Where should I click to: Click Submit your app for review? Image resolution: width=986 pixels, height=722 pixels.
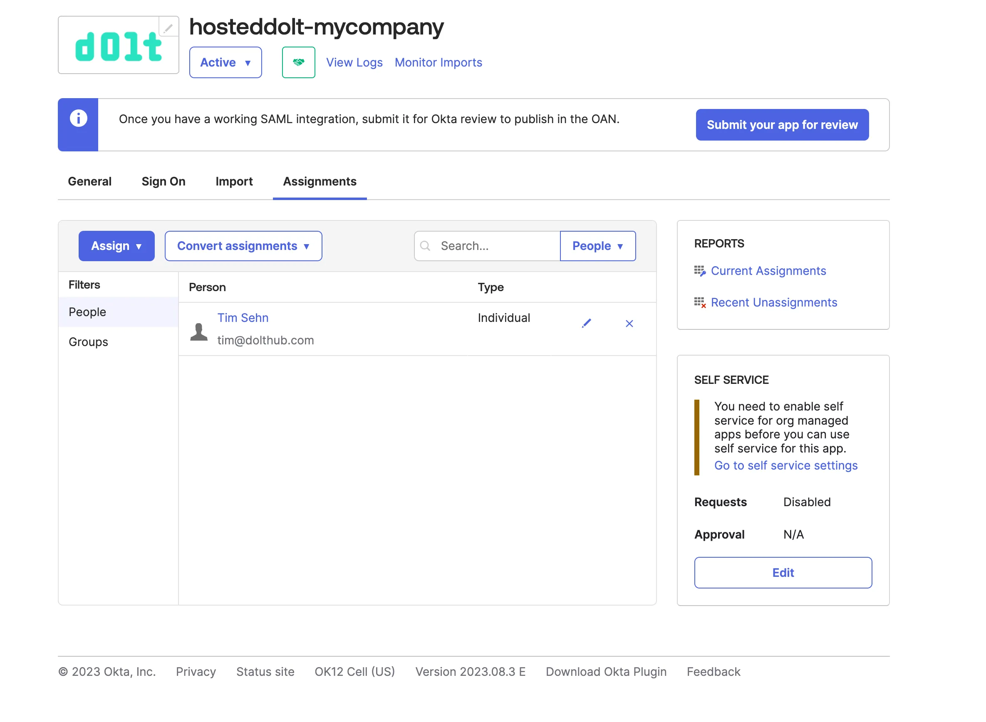click(x=782, y=125)
